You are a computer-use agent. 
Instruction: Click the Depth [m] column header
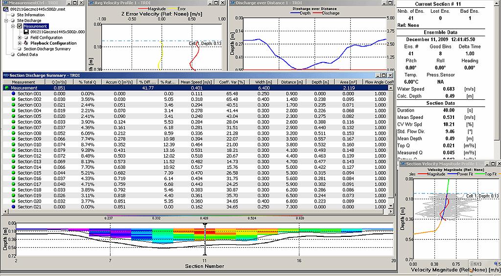click(320, 82)
